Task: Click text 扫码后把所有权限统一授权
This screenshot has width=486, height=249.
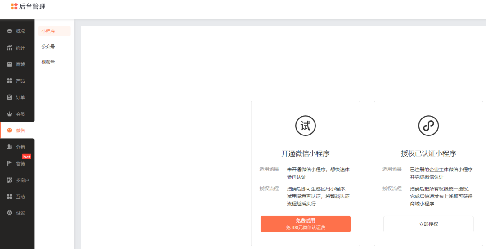Action: 439,189
